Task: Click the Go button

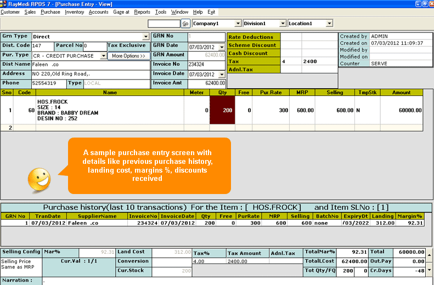Action: 185,24
